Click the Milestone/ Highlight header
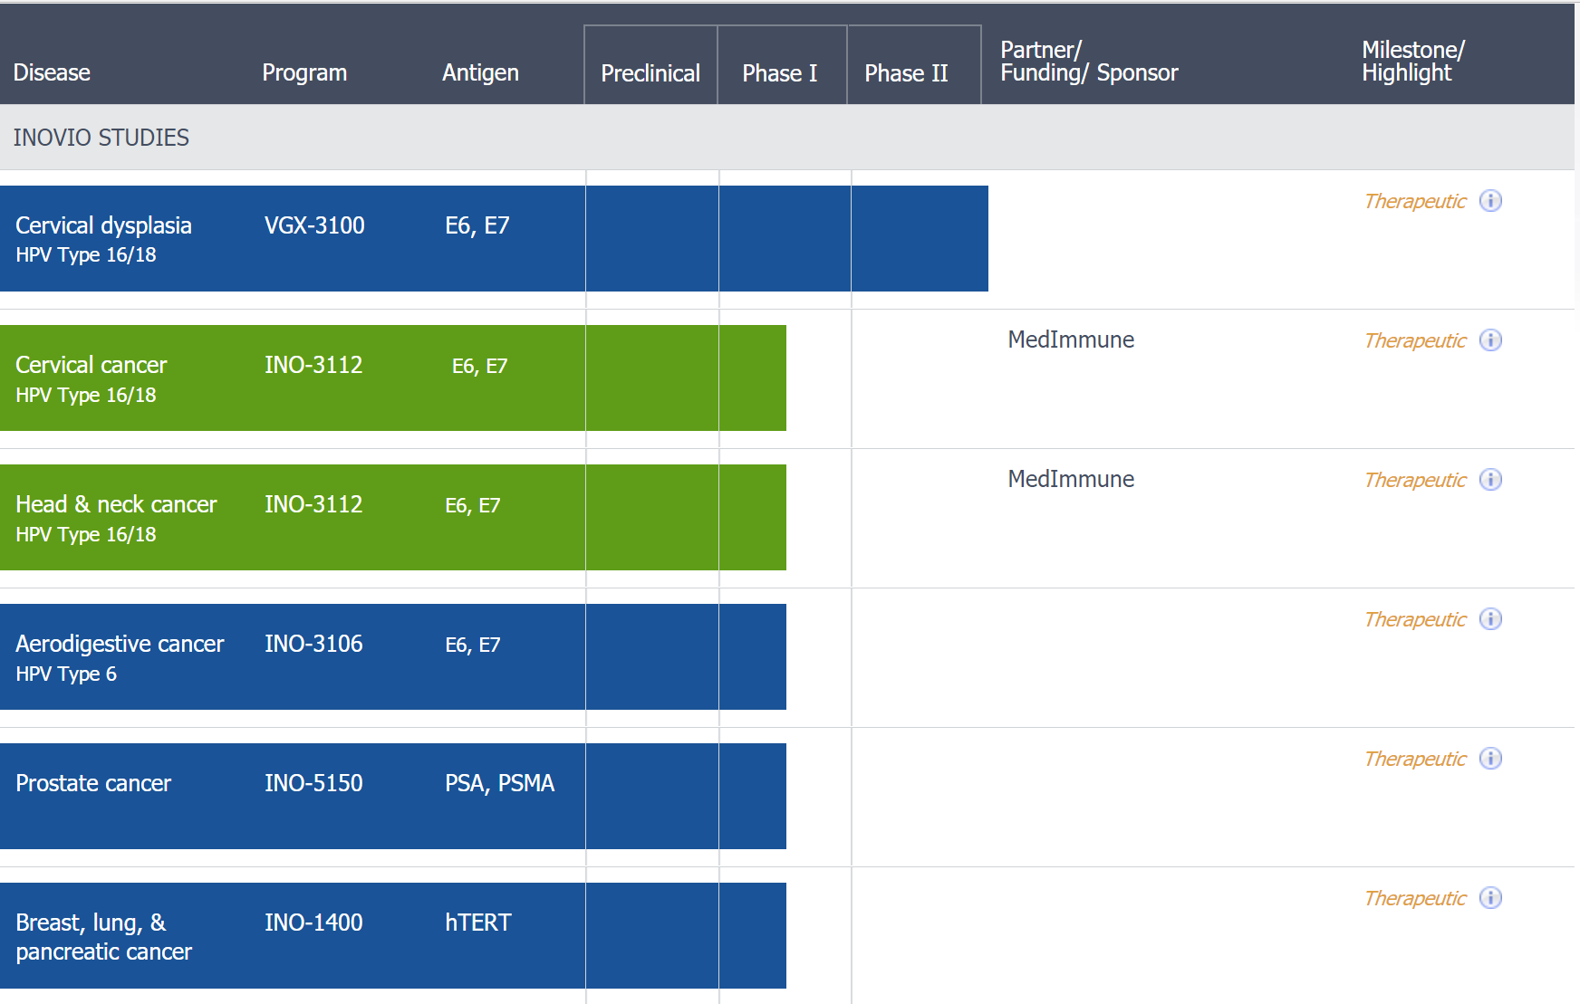This screenshot has height=1004, width=1580. coord(1413,62)
